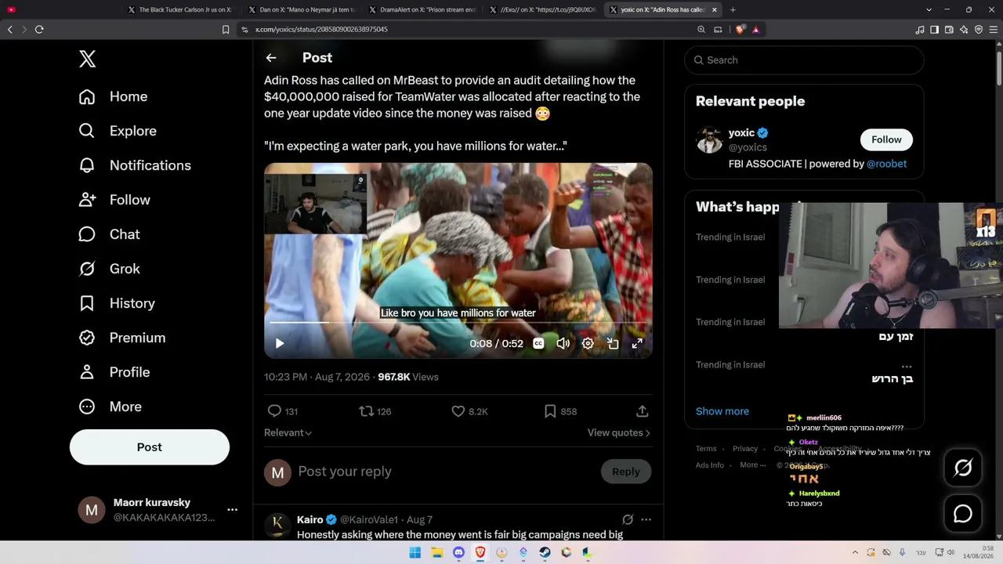Open Grok explain icon on Kairo's reply
The image size is (1003, 564).
pyautogui.click(x=628, y=519)
